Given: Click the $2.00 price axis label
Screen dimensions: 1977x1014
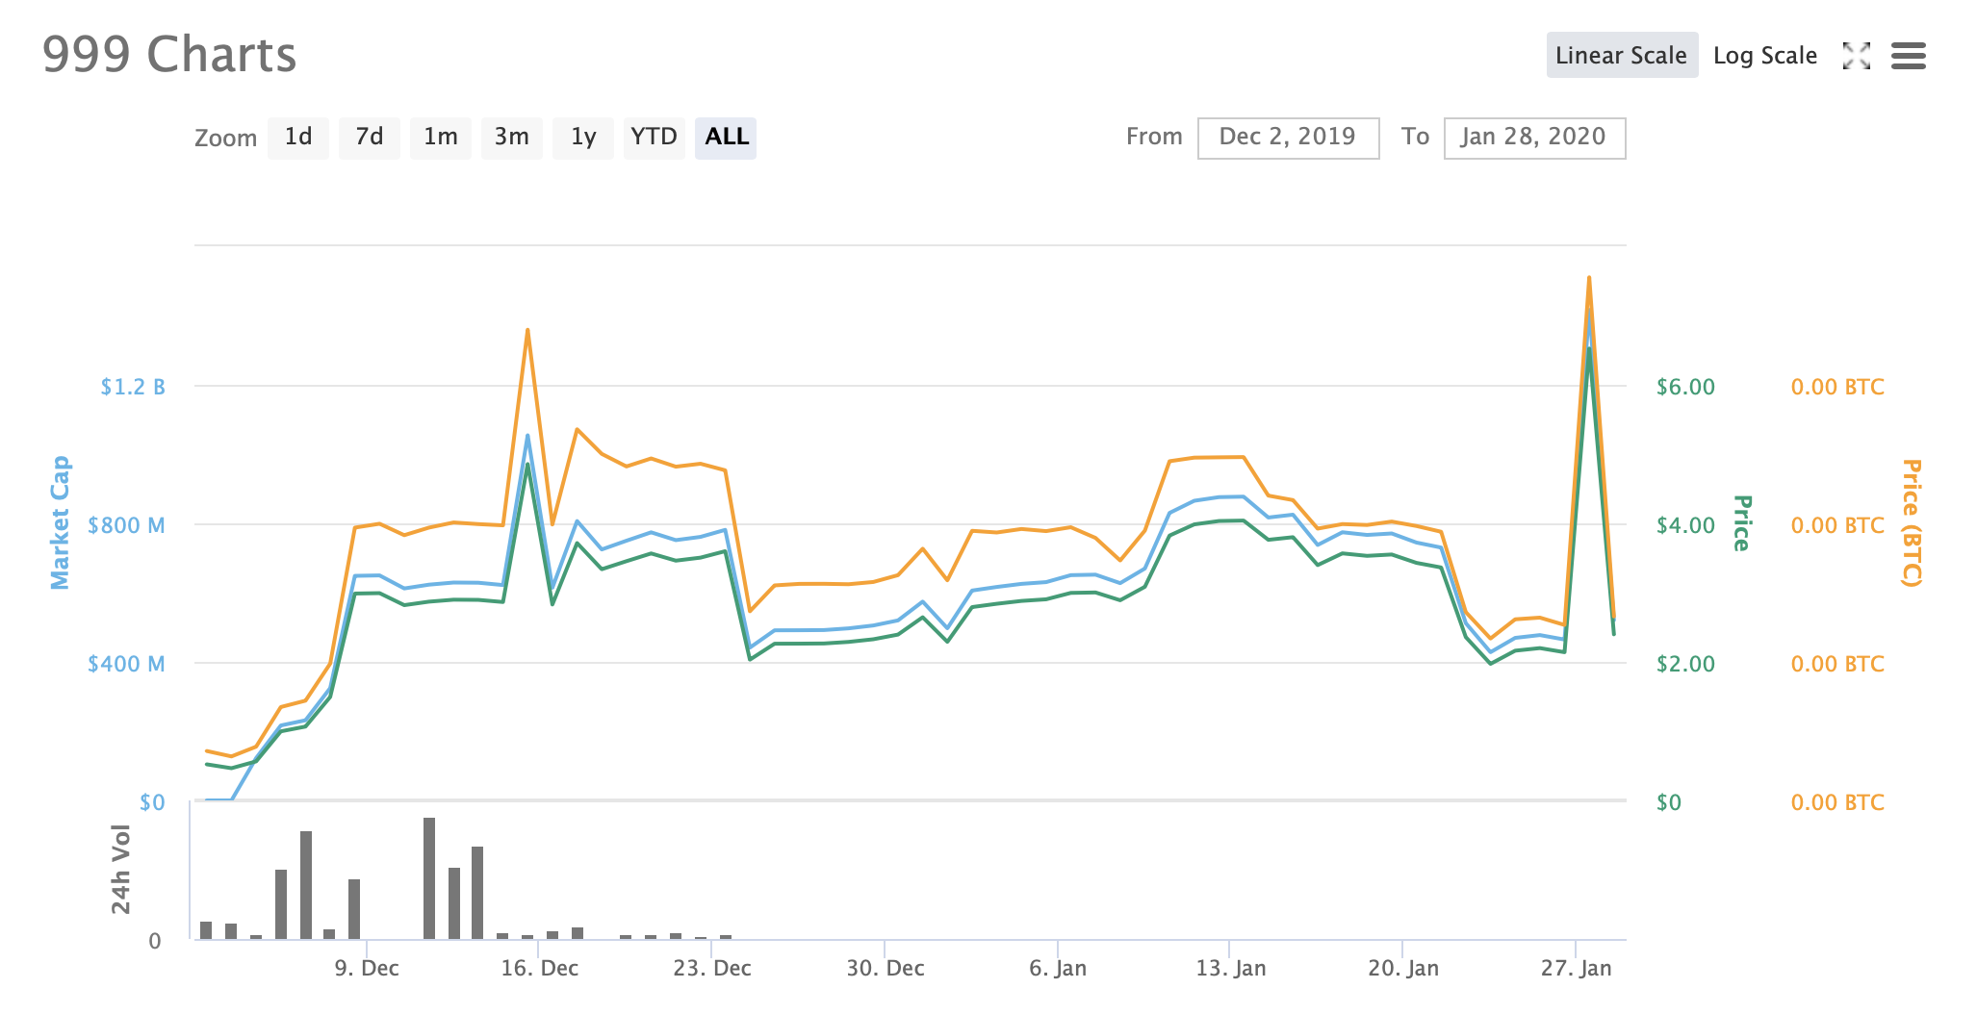Looking at the screenshot, I should [1685, 664].
